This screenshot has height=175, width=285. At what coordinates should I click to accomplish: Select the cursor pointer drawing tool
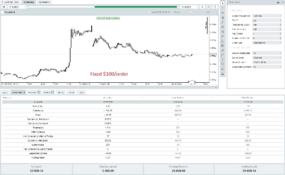(x=223, y=3)
